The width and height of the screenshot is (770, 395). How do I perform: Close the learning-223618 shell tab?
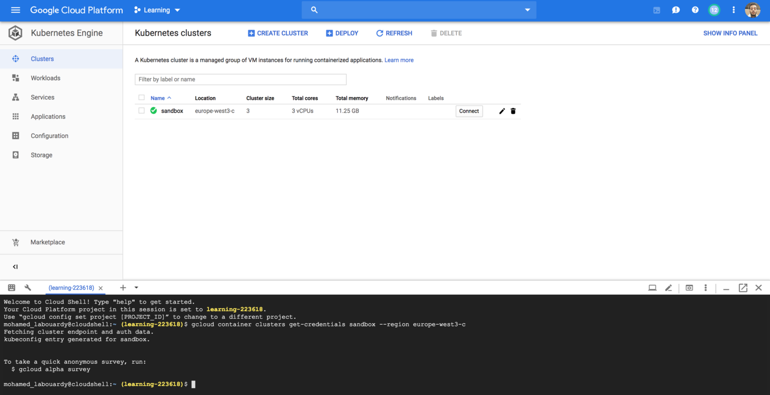pos(101,288)
